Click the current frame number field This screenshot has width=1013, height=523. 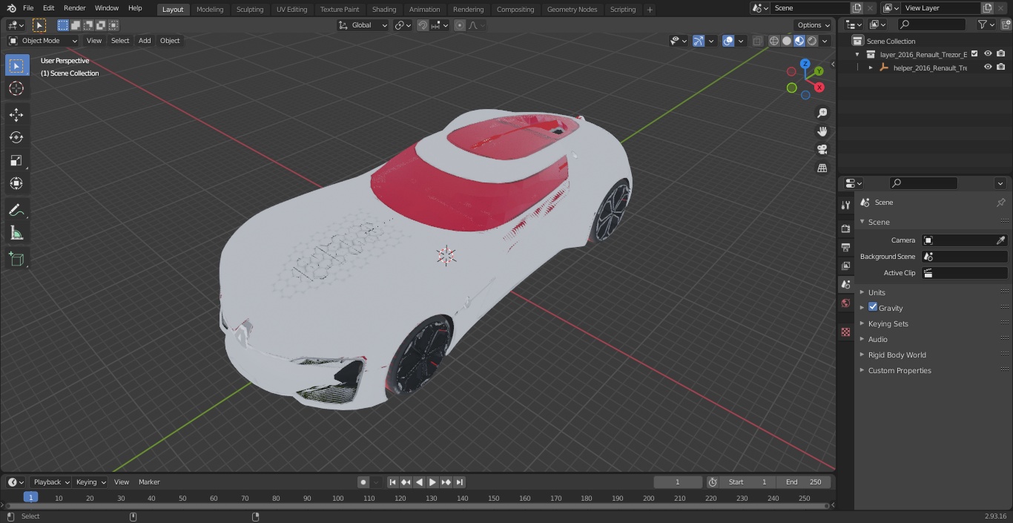tap(678, 482)
